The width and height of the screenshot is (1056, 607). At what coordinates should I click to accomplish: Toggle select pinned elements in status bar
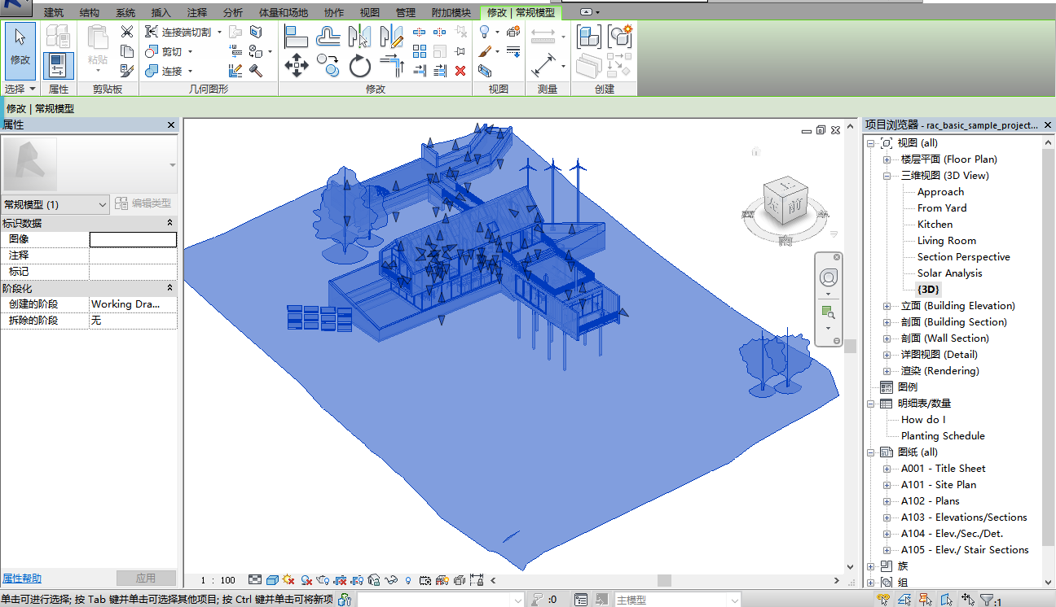point(926,600)
